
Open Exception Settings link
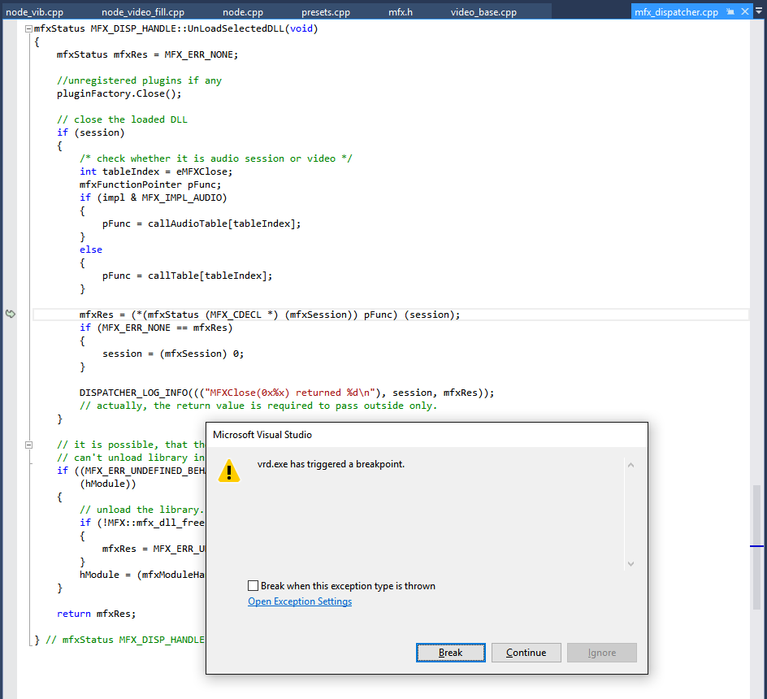click(299, 601)
